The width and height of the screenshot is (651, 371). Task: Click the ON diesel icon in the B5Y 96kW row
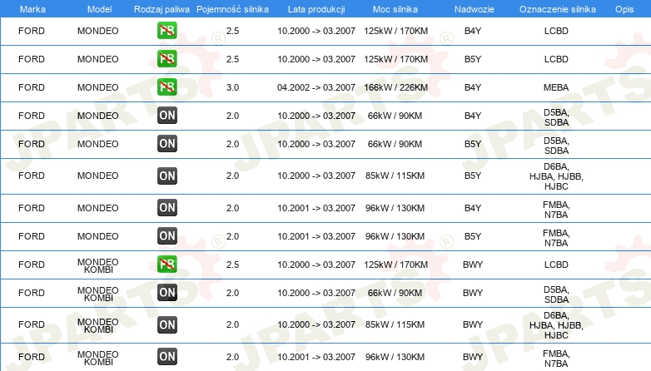coord(166,235)
